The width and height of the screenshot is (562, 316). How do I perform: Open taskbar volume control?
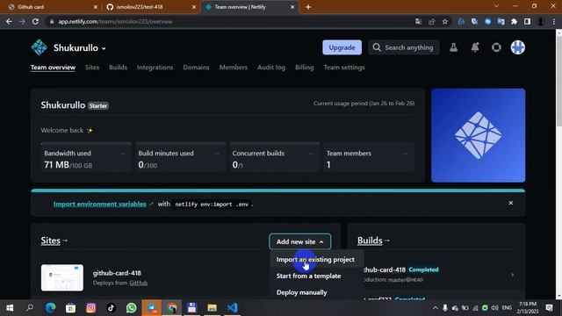(495, 308)
